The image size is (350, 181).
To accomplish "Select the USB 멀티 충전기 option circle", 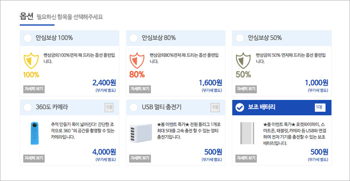I will point(133,107).
